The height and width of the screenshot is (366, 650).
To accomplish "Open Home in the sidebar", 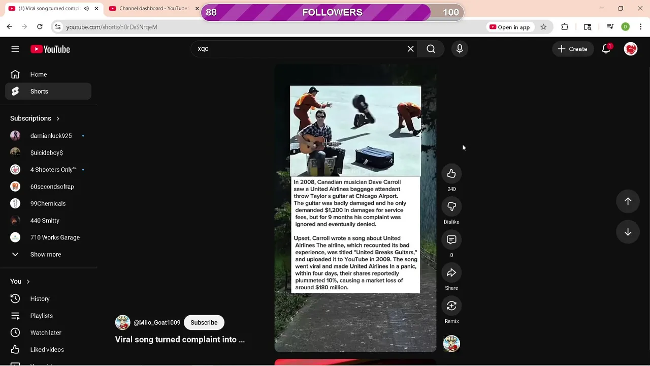I will click(48, 74).
